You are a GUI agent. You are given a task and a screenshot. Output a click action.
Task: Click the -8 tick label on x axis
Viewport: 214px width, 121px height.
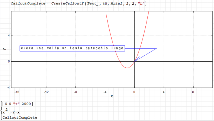[76, 92]
